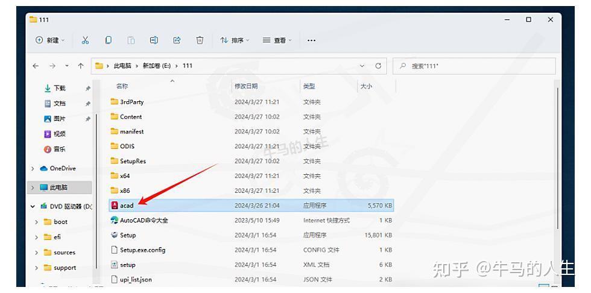This screenshot has width=591, height=293.
Task: Click the Paste clipboard icon
Action: [131, 40]
